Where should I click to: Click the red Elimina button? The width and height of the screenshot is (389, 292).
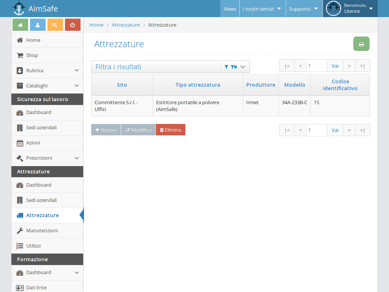tap(171, 130)
